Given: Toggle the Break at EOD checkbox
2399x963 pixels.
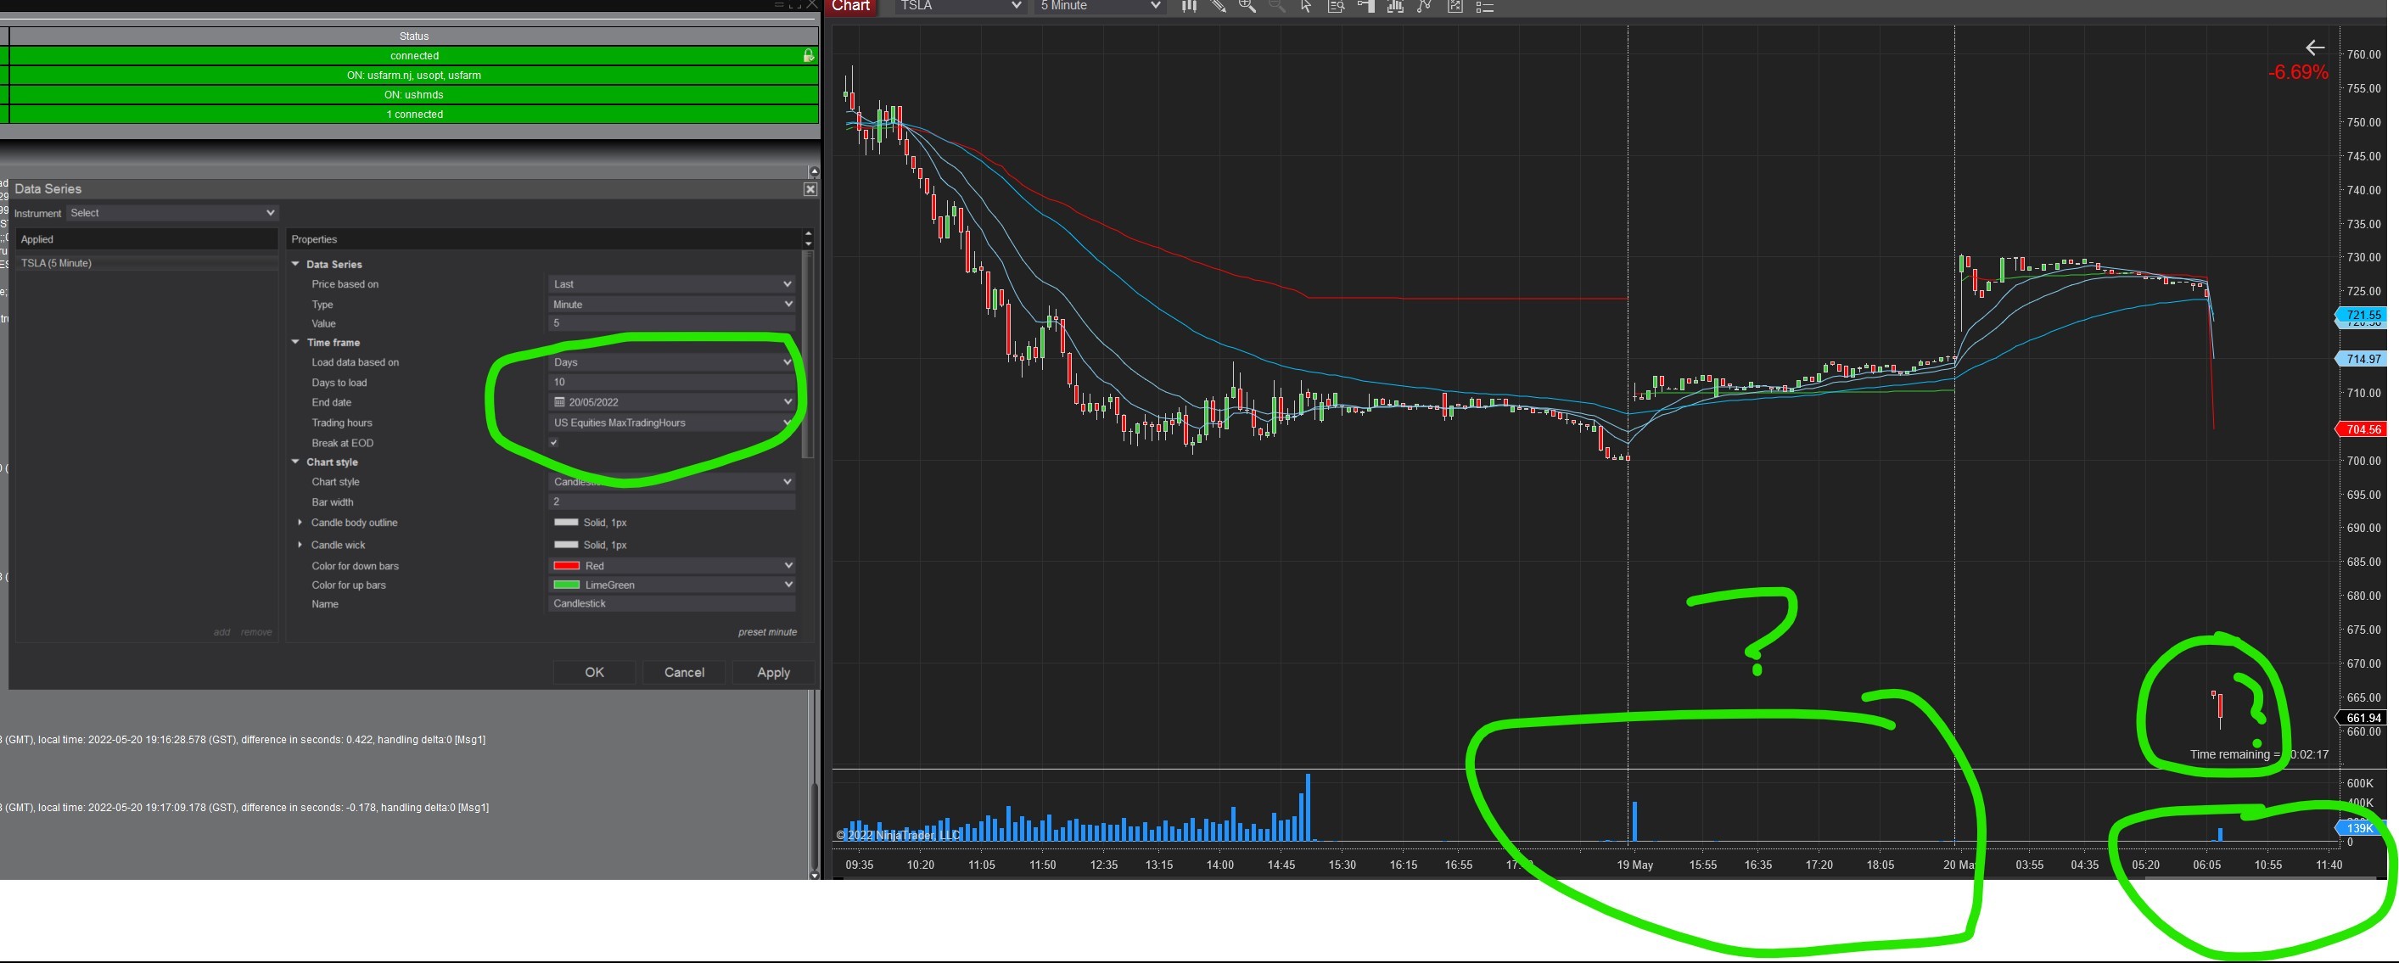Looking at the screenshot, I should [x=554, y=443].
